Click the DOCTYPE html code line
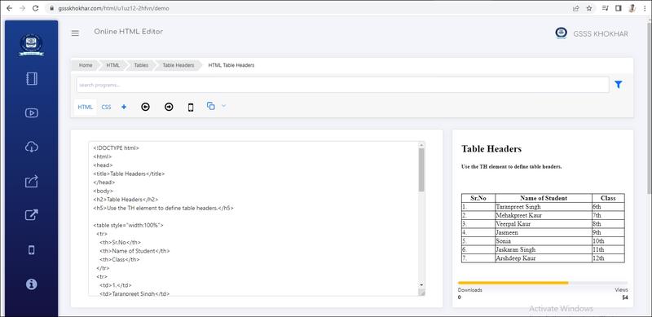The width and height of the screenshot is (652, 317). 116,147
